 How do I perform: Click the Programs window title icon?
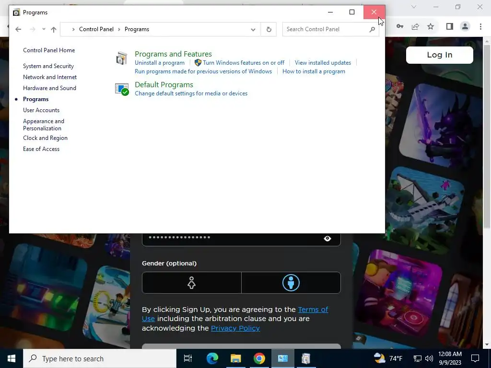point(16,12)
